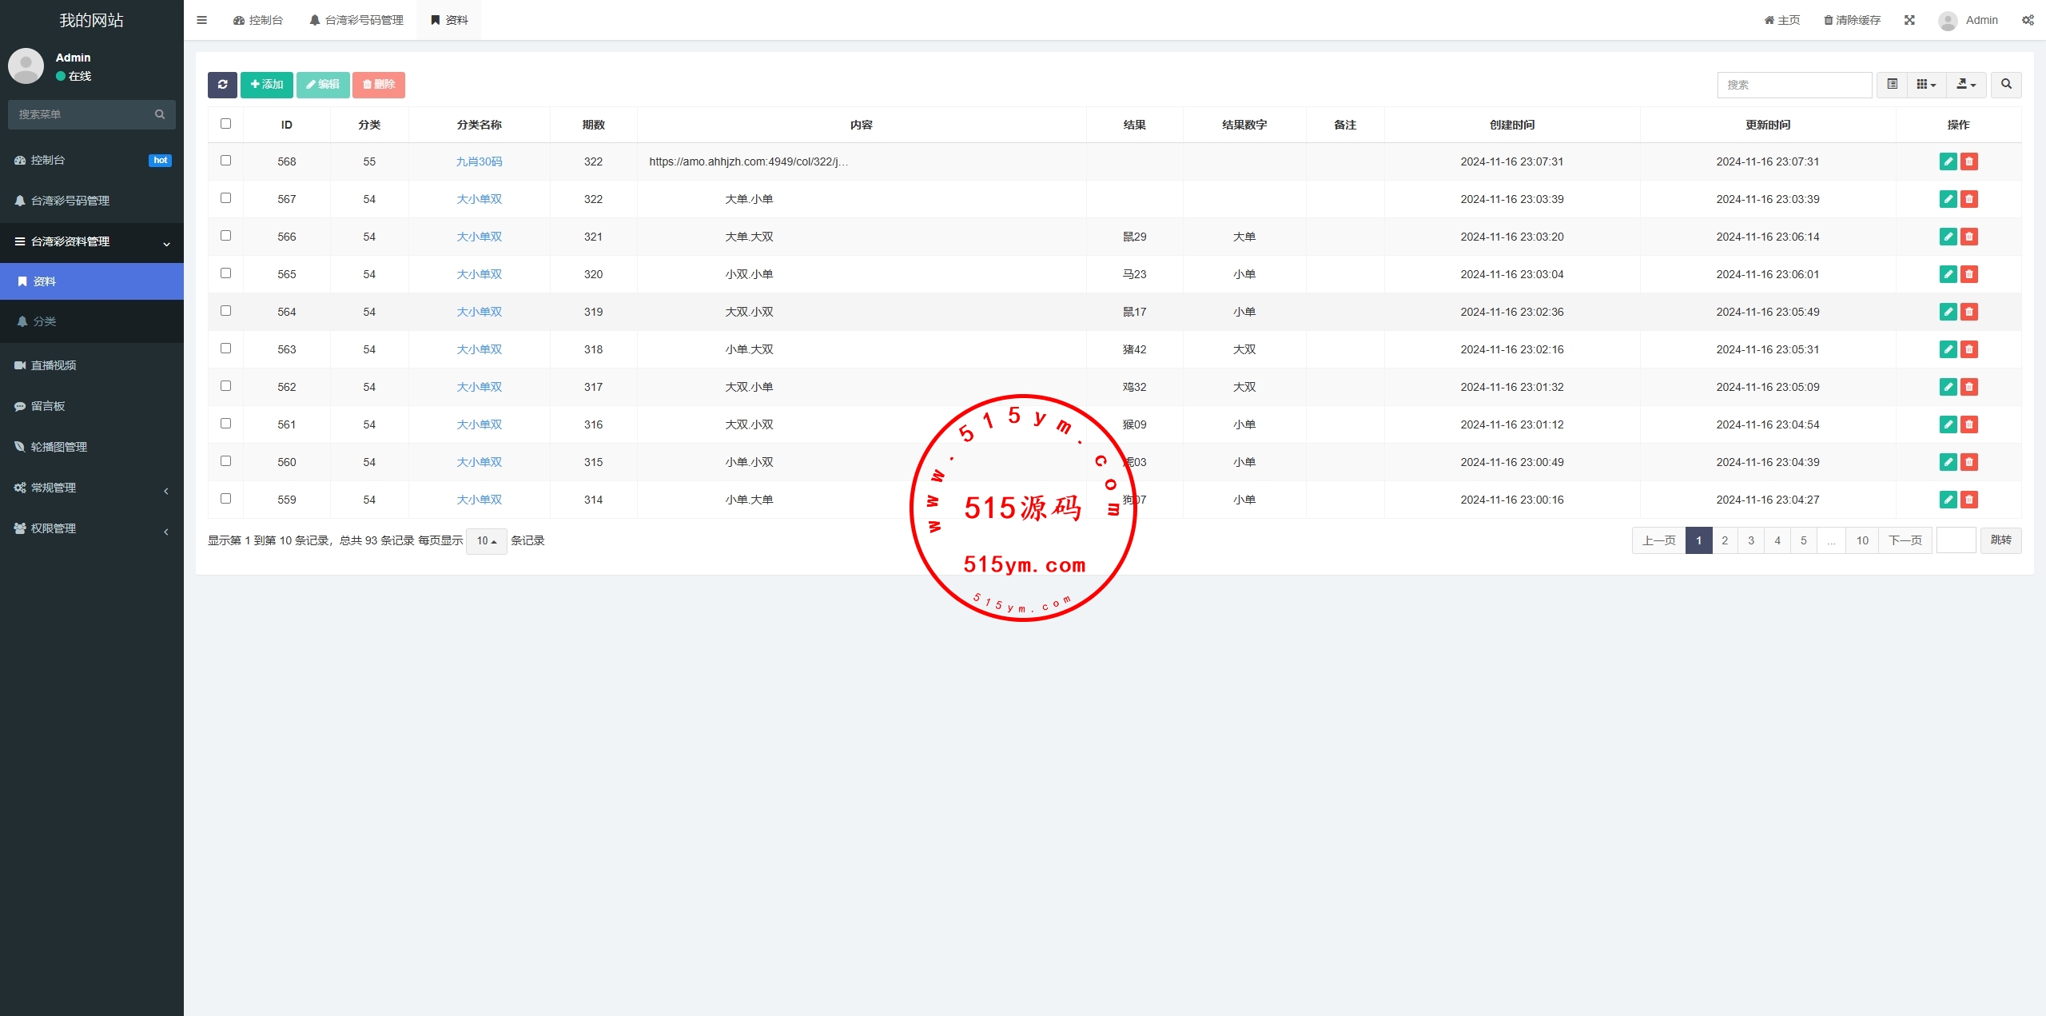Screen dimensions: 2046x1016
Task: Open the 分类 sidebar menu item
Action: (45, 321)
